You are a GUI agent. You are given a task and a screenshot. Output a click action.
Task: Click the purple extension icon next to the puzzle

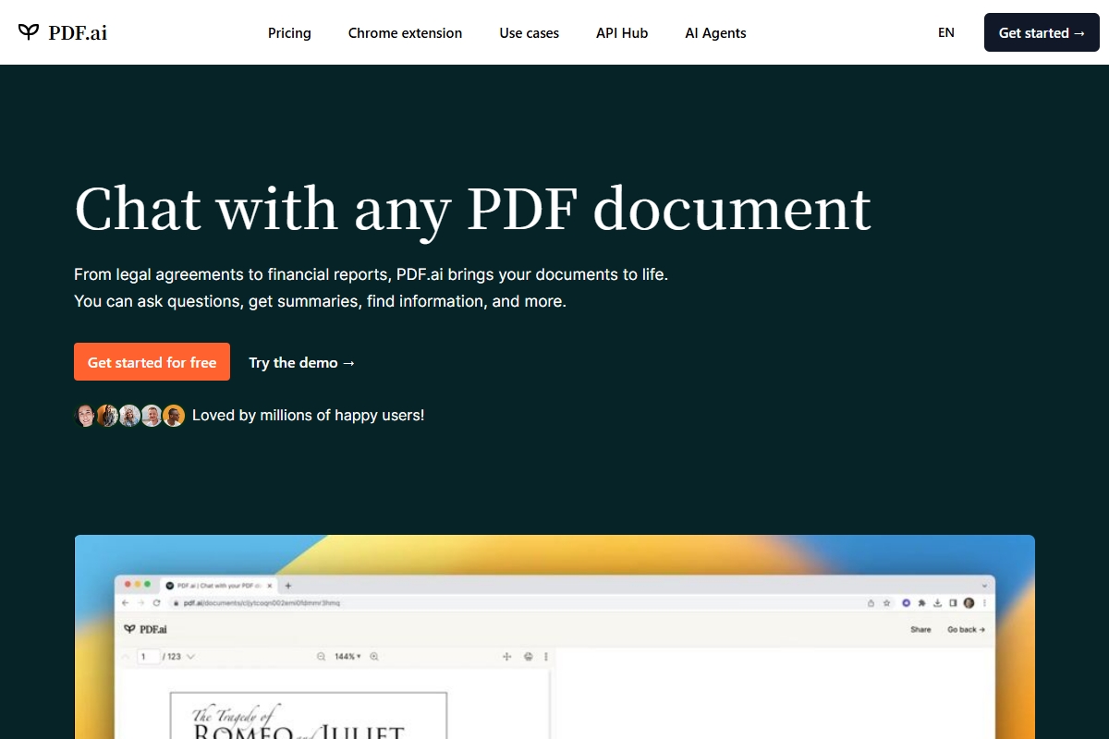pyautogui.click(x=906, y=603)
